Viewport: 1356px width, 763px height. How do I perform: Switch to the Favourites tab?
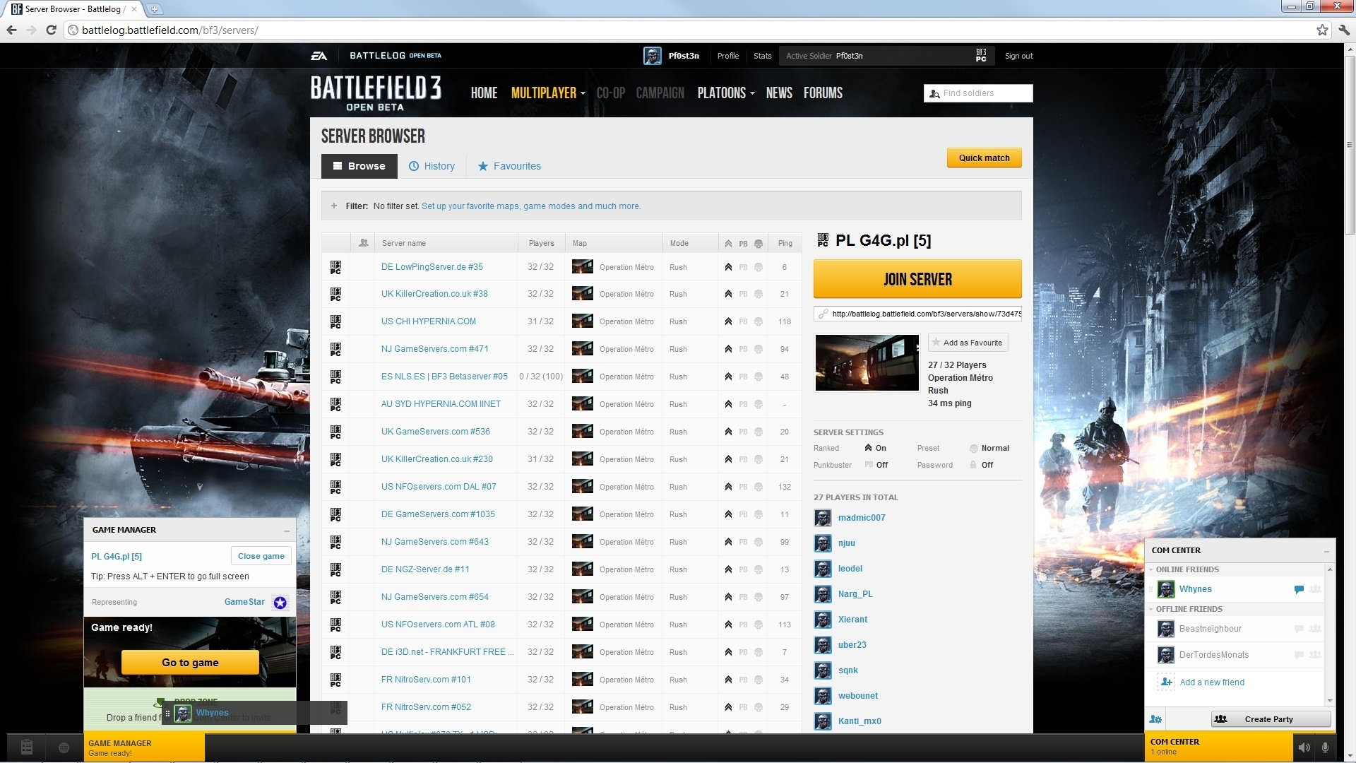click(x=509, y=166)
